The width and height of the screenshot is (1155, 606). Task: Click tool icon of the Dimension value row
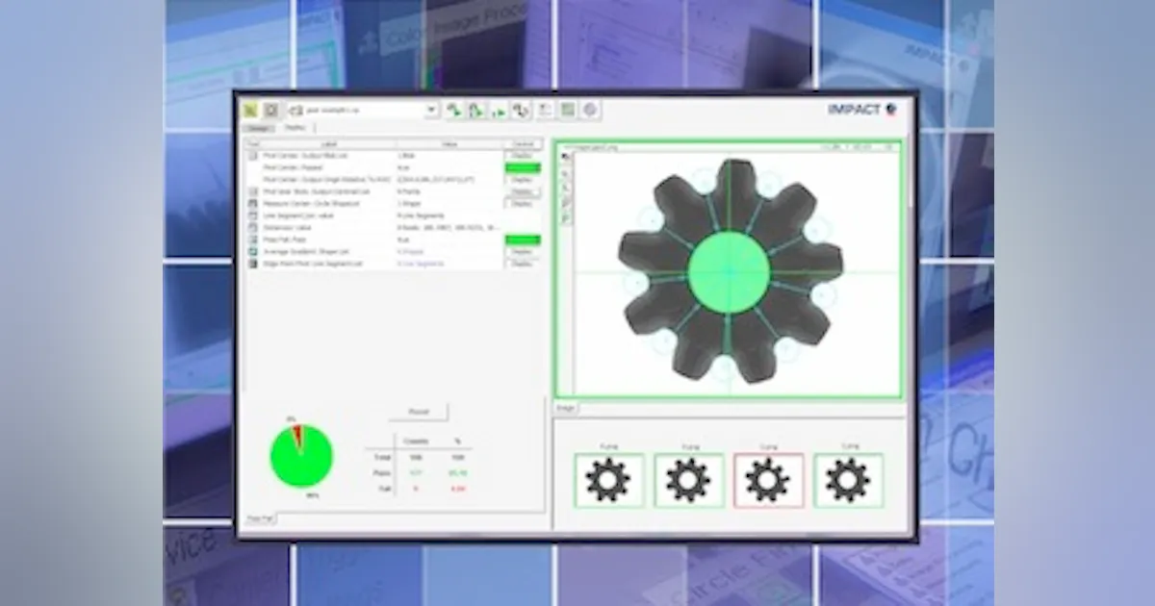[252, 228]
